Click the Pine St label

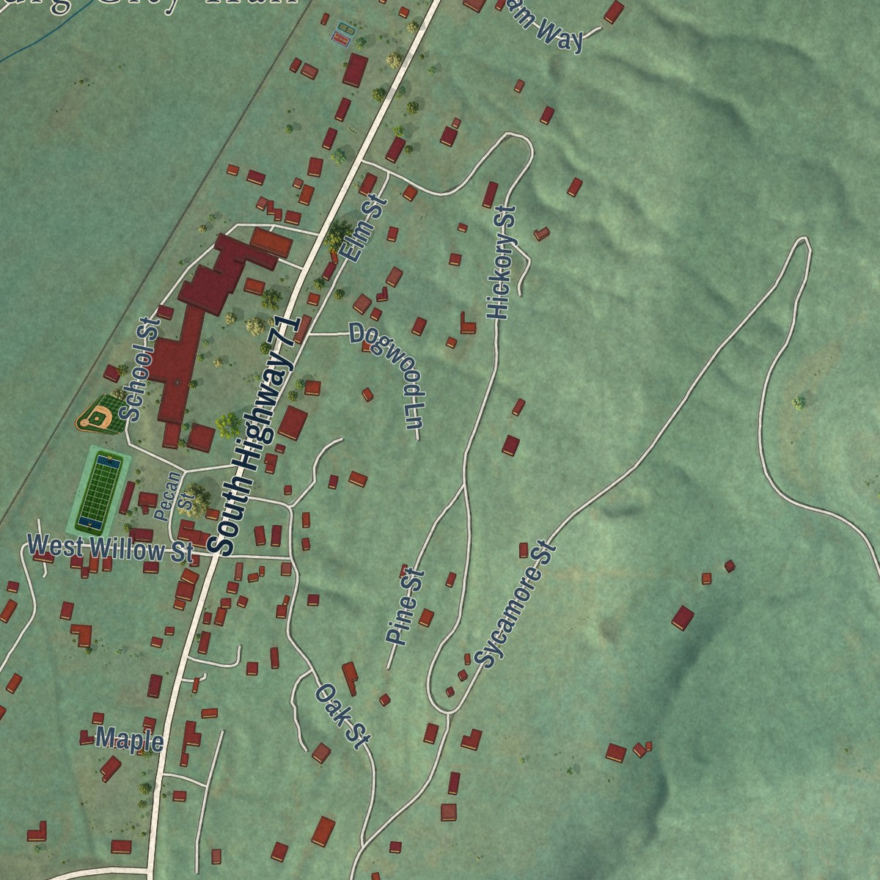point(404,606)
